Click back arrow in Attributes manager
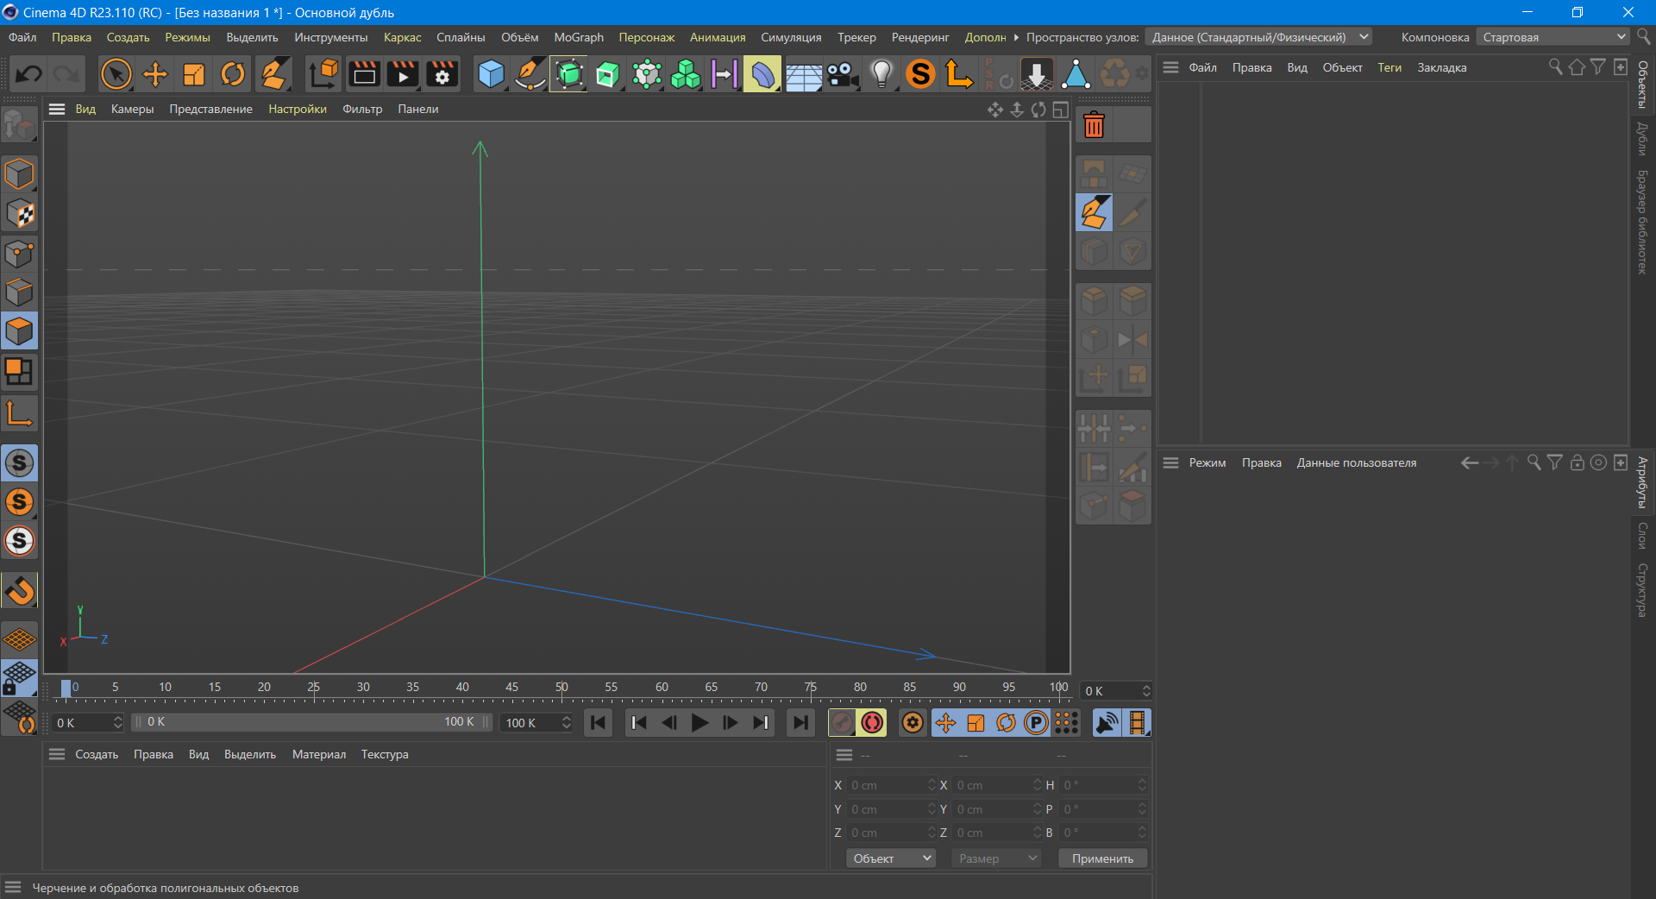The image size is (1656, 899). [x=1470, y=463]
